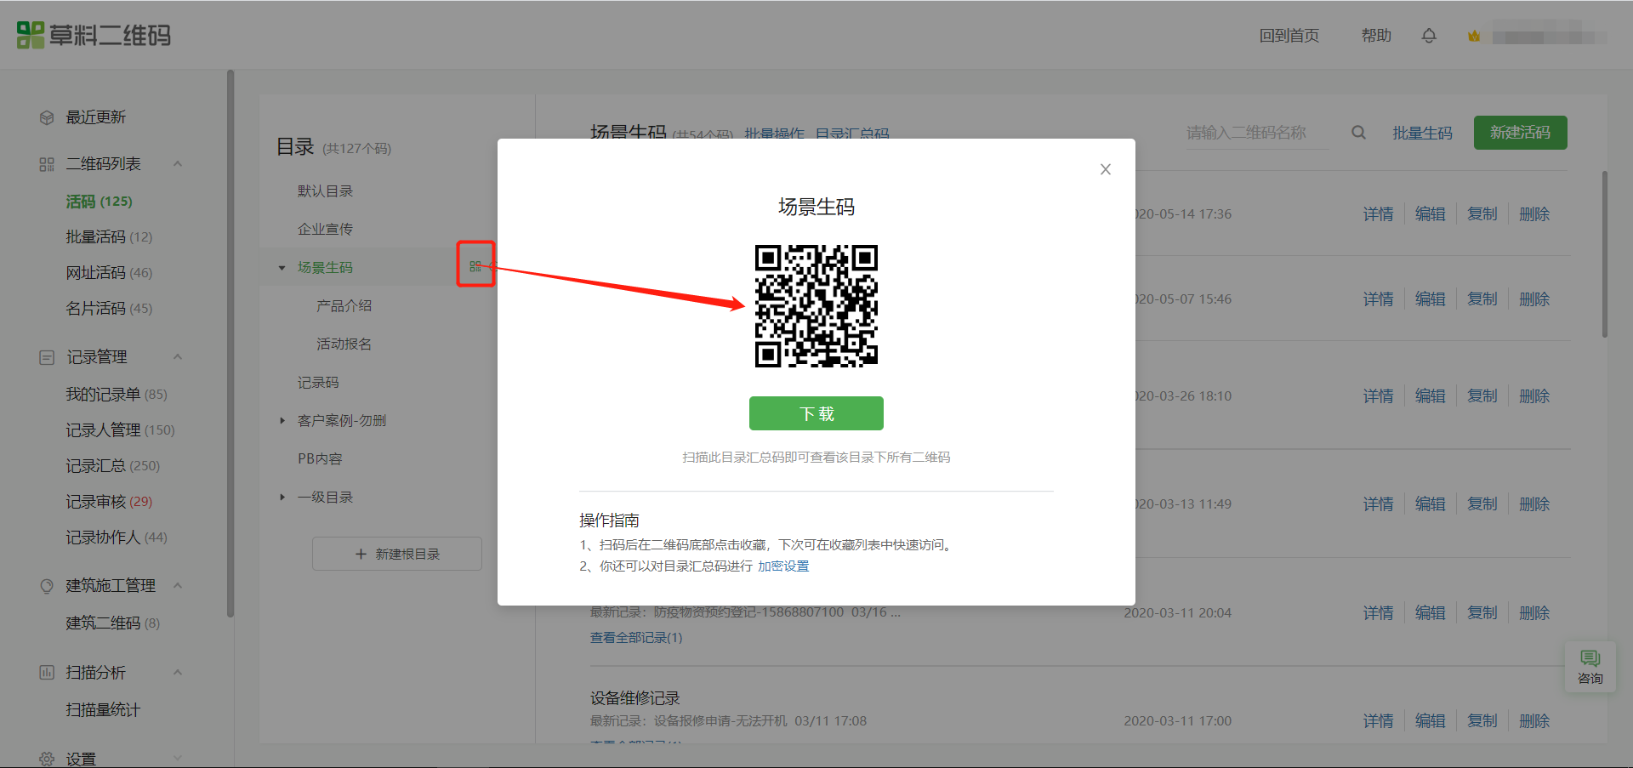Open the 加密设置 link
Viewport: 1633px width, 768px height.
[783, 566]
